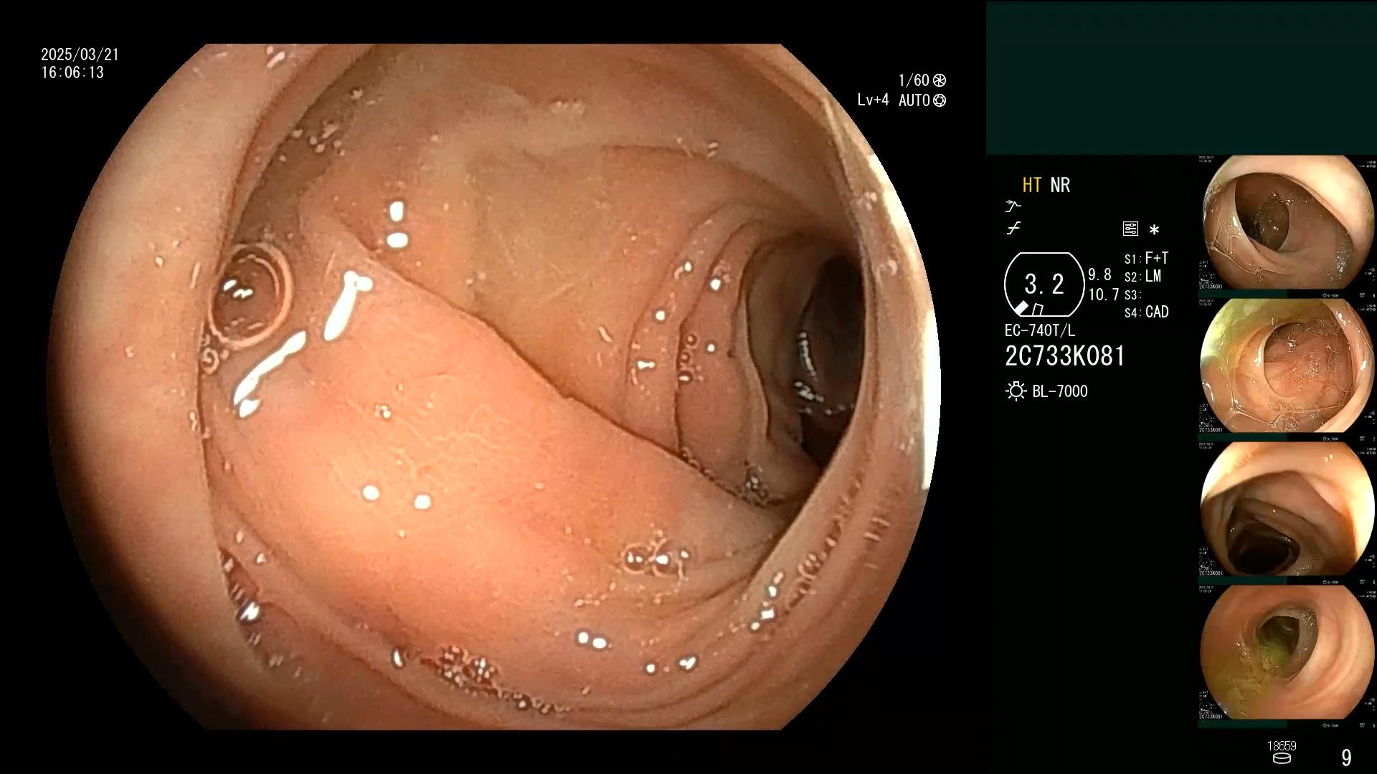Select the 2025/03/21 date text
The width and height of the screenshot is (1377, 774).
[80, 54]
